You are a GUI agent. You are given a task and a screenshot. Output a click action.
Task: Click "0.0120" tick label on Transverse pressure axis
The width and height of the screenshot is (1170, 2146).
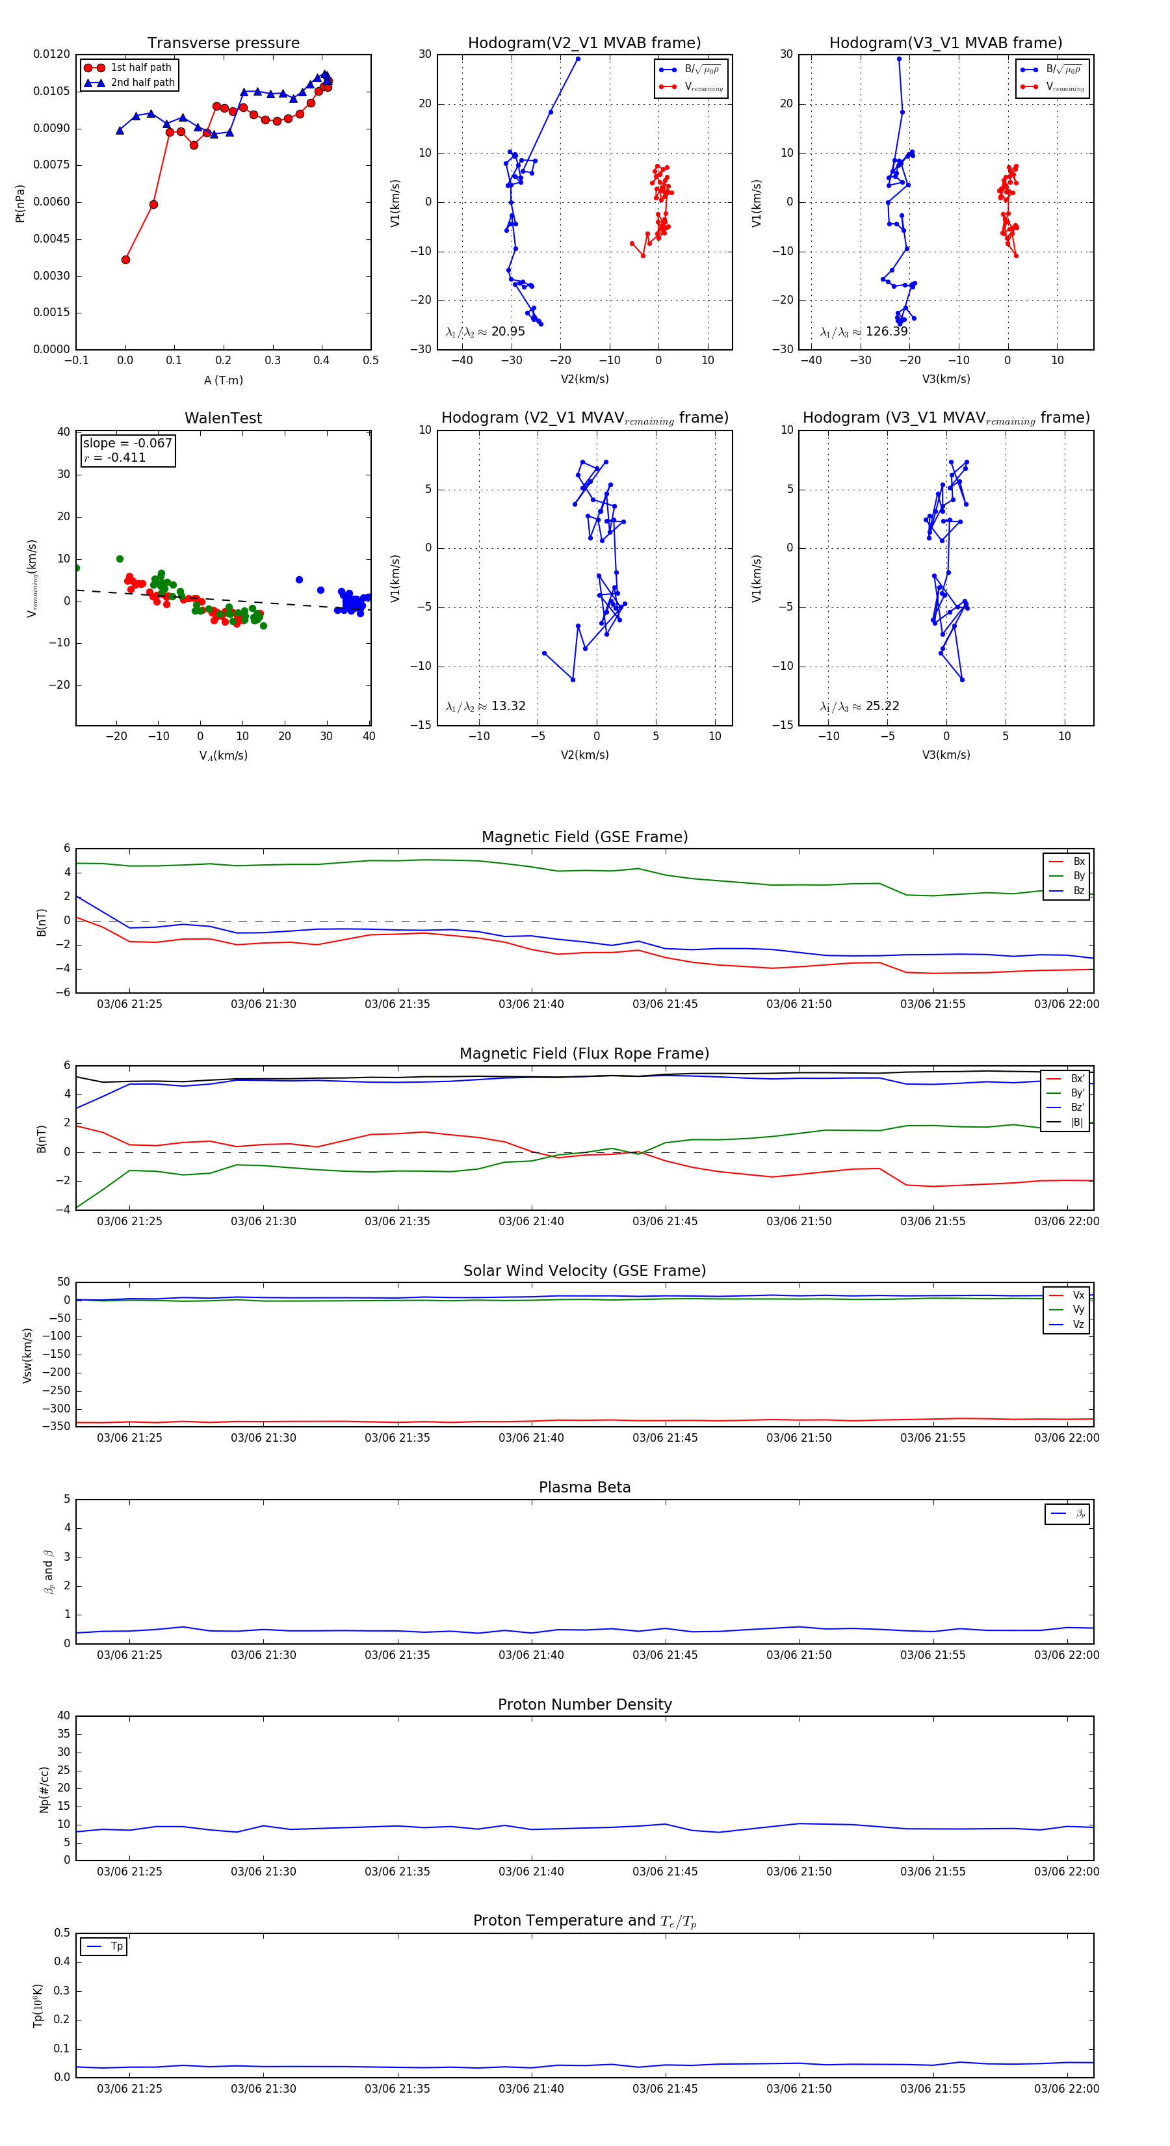coord(51,54)
